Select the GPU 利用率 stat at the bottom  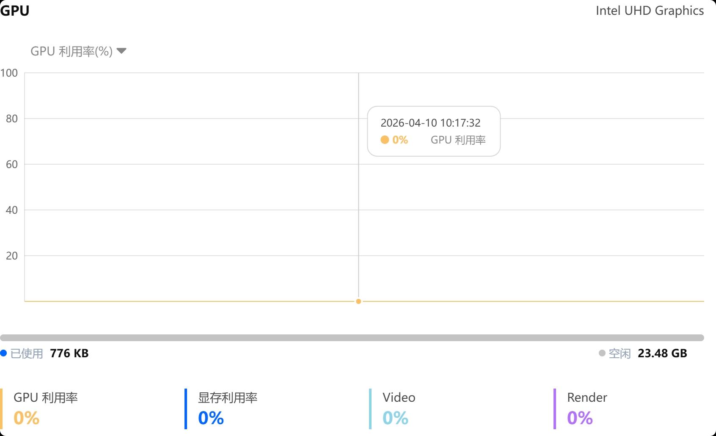point(46,397)
